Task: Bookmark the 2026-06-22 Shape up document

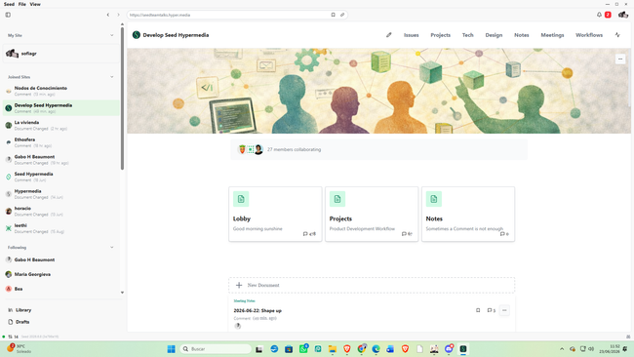Action: point(478,310)
